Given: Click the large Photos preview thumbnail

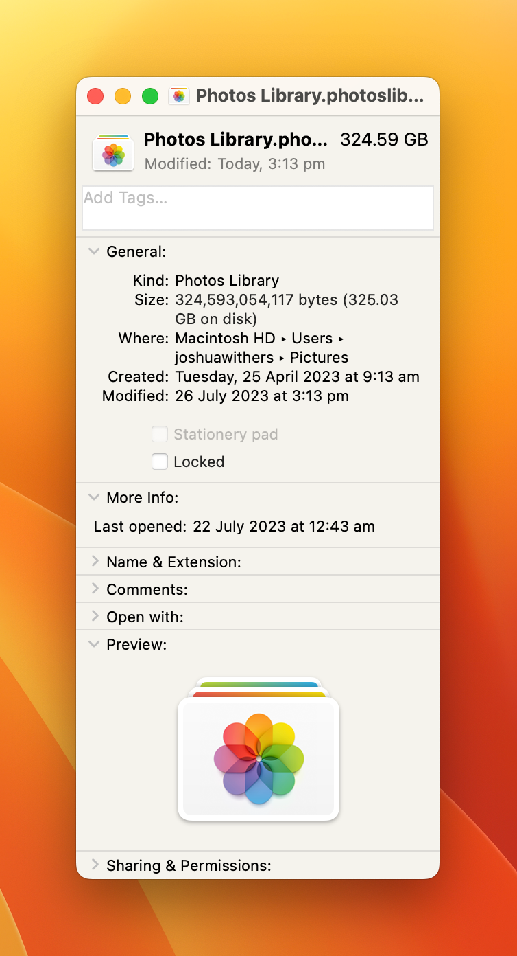Looking at the screenshot, I should 258,755.
